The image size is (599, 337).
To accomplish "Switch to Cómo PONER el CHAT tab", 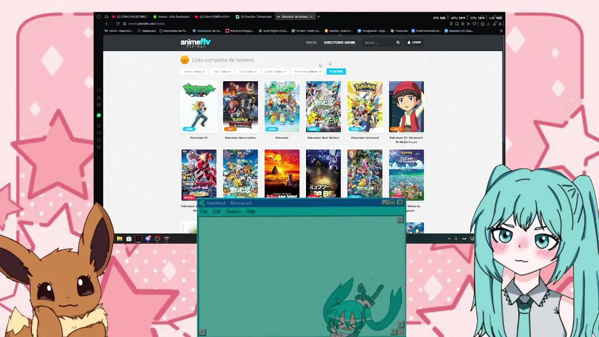I will point(212,17).
